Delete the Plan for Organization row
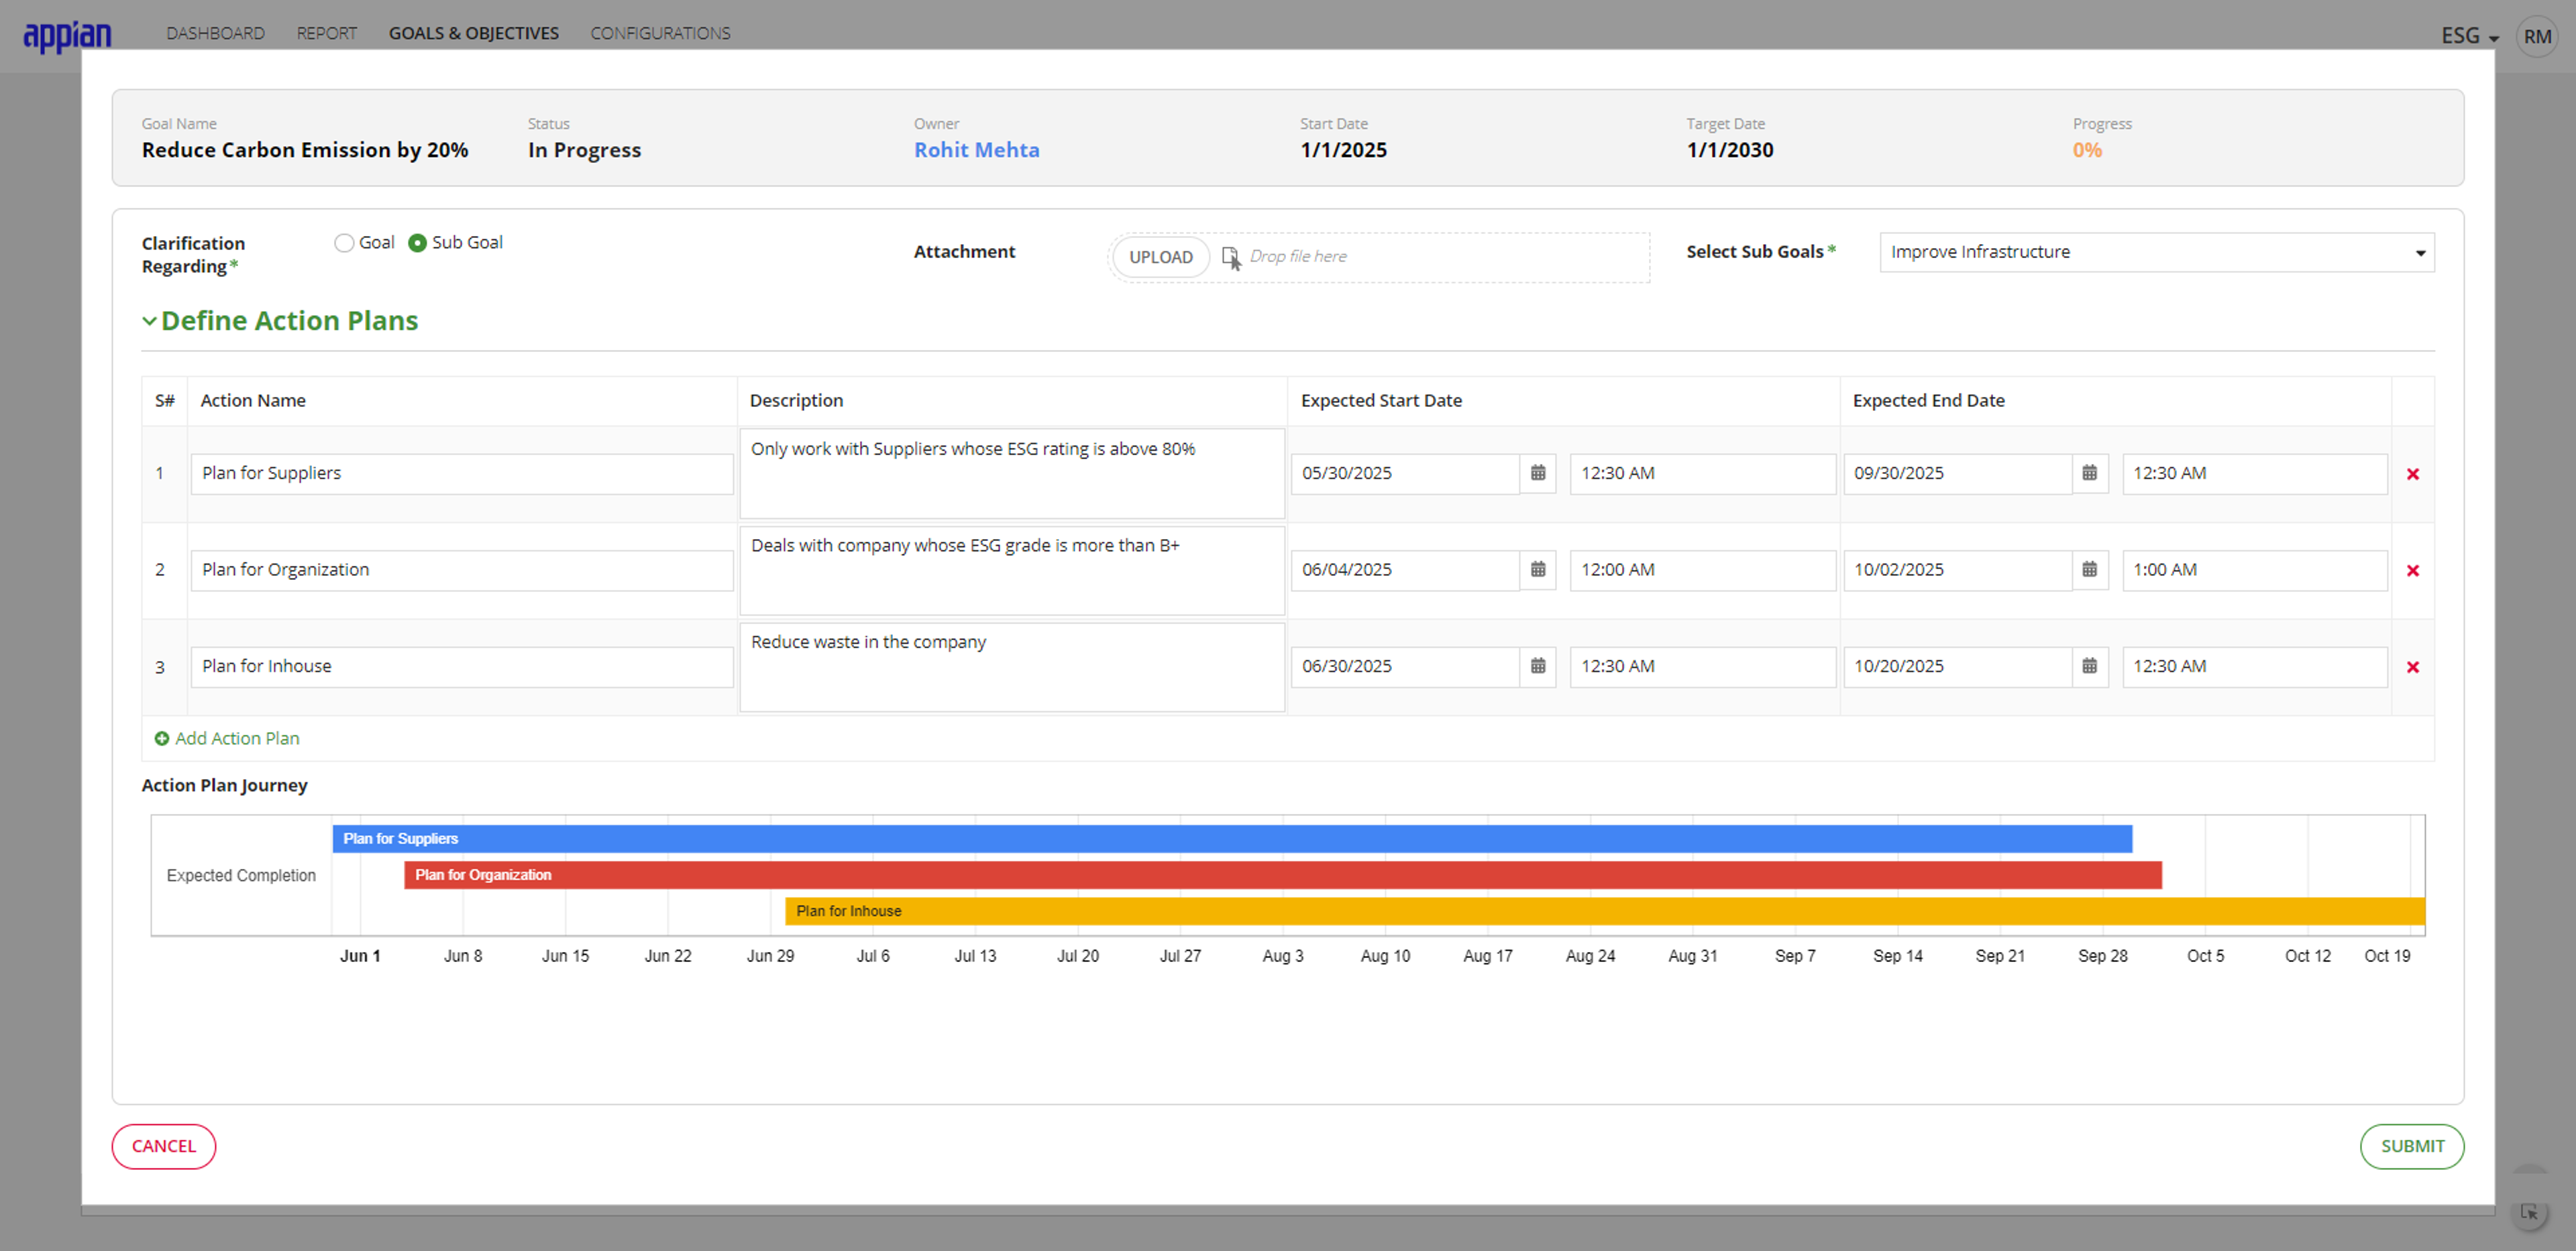Image resolution: width=2576 pixels, height=1251 pixels. pyautogui.click(x=2413, y=571)
